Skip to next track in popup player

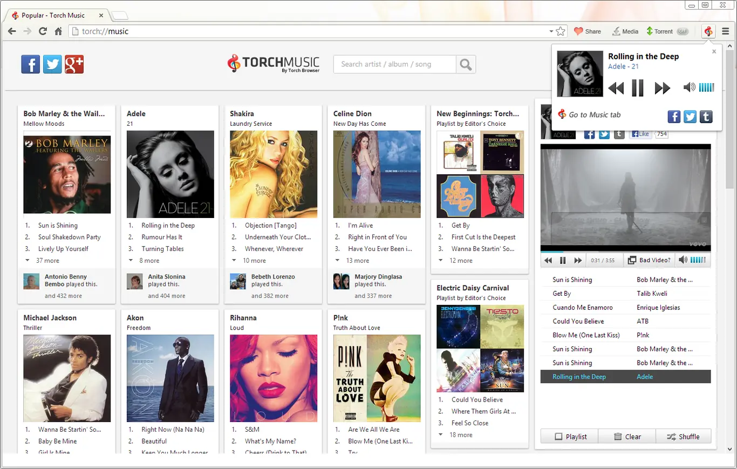point(662,87)
